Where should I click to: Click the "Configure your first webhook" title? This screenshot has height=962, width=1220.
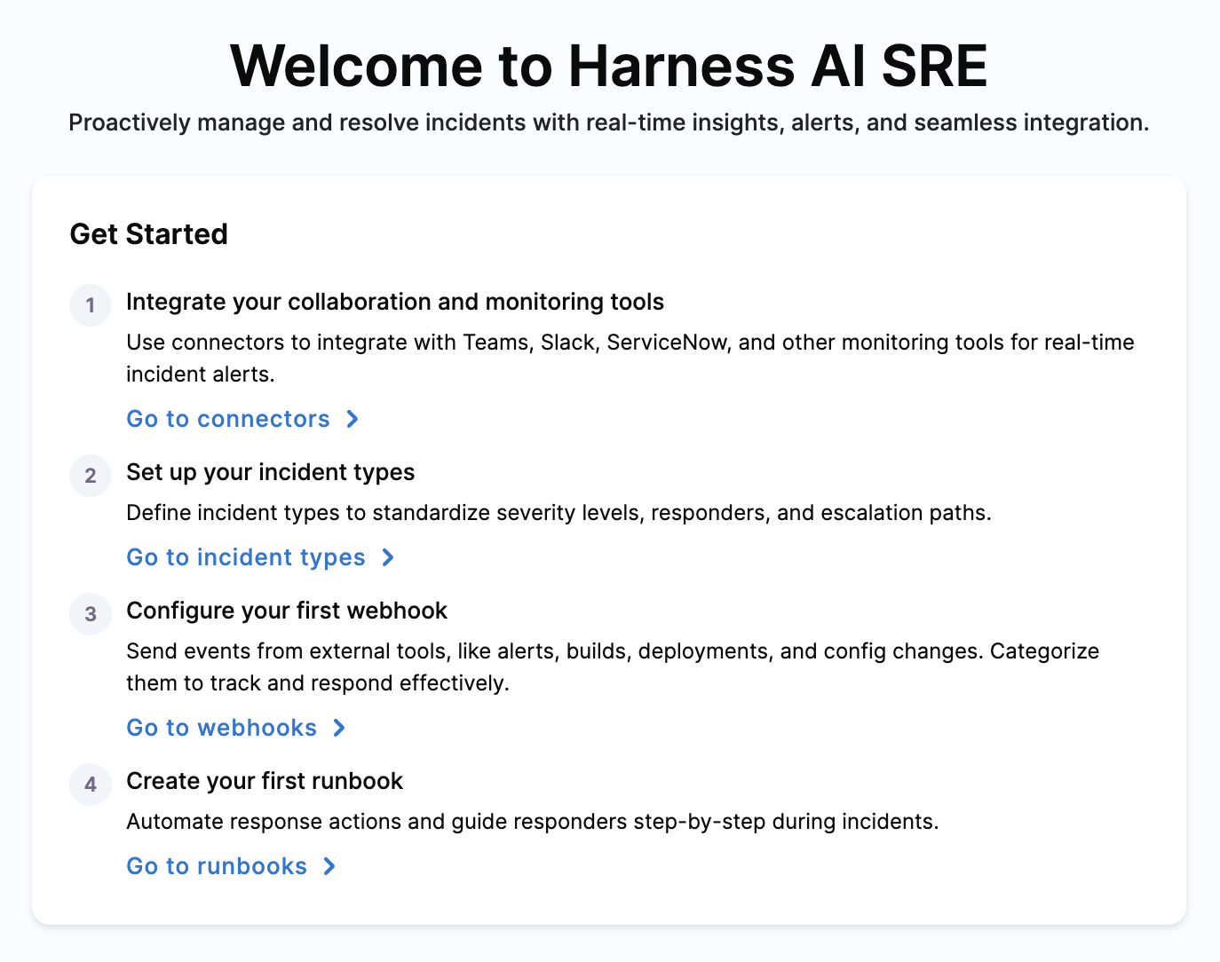pyautogui.click(x=287, y=611)
